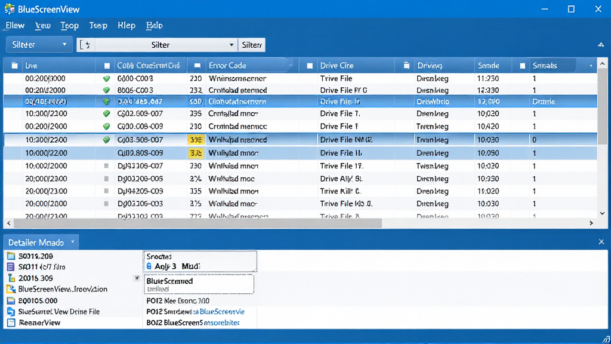Click the window icon beside ReenerView
Screen dimensions: 611x344
[x=11, y=322]
